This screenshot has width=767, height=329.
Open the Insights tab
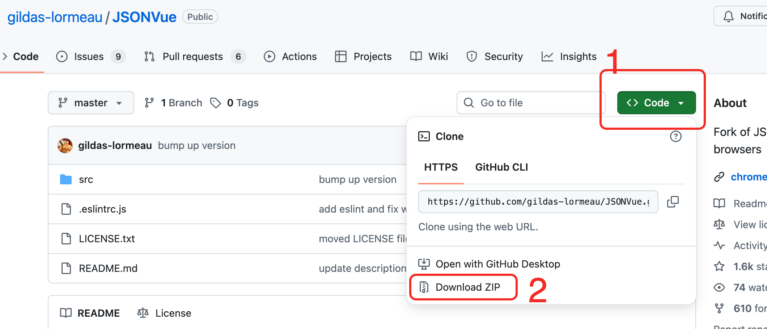pos(569,56)
